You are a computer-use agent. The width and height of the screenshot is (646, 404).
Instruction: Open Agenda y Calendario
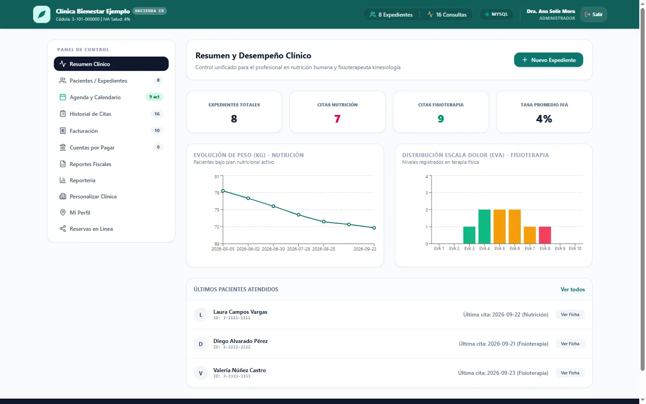111,97
